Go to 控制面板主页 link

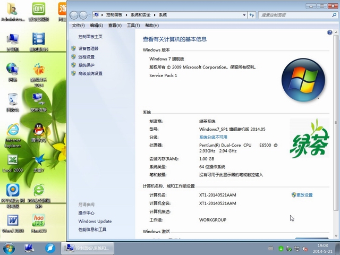tap(90, 37)
